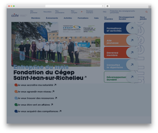Screen dimensions: 158x133
Task: Open Nous joindre menu item
Action: click(143, 18)
